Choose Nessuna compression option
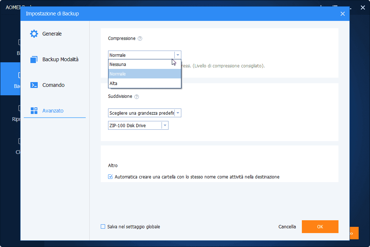Screen dimensions: 370x247 pos(145,64)
